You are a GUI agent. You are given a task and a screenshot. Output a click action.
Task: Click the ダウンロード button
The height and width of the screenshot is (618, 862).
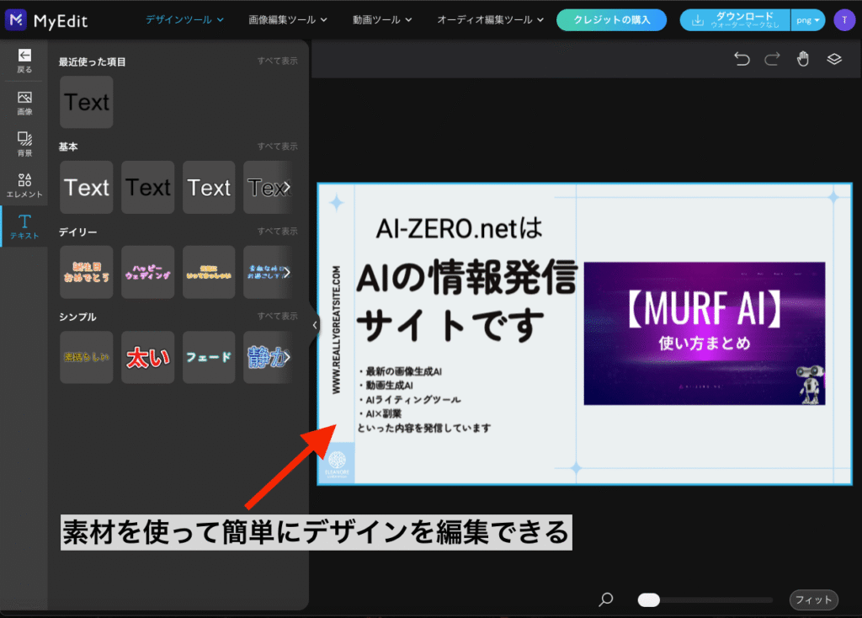coord(735,20)
